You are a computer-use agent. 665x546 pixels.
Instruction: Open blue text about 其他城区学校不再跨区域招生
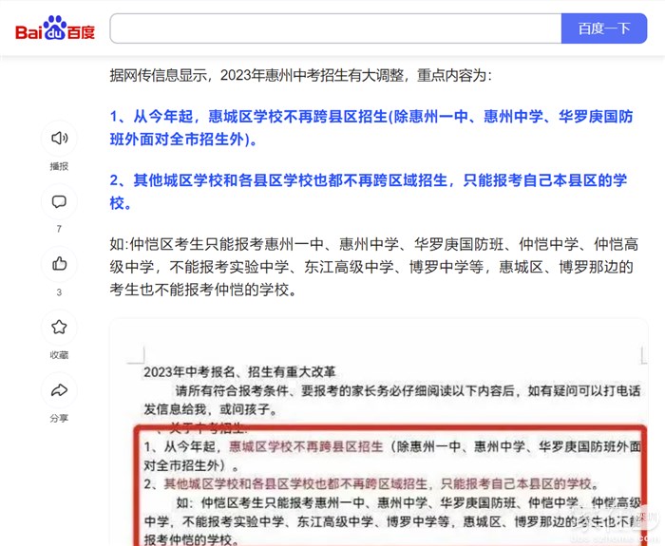coord(369,192)
